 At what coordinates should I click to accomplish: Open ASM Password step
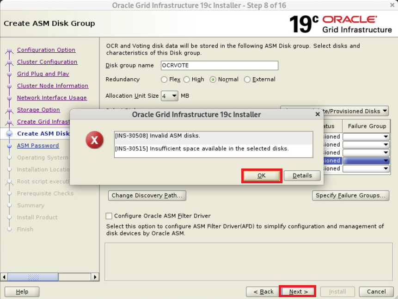pos(38,145)
